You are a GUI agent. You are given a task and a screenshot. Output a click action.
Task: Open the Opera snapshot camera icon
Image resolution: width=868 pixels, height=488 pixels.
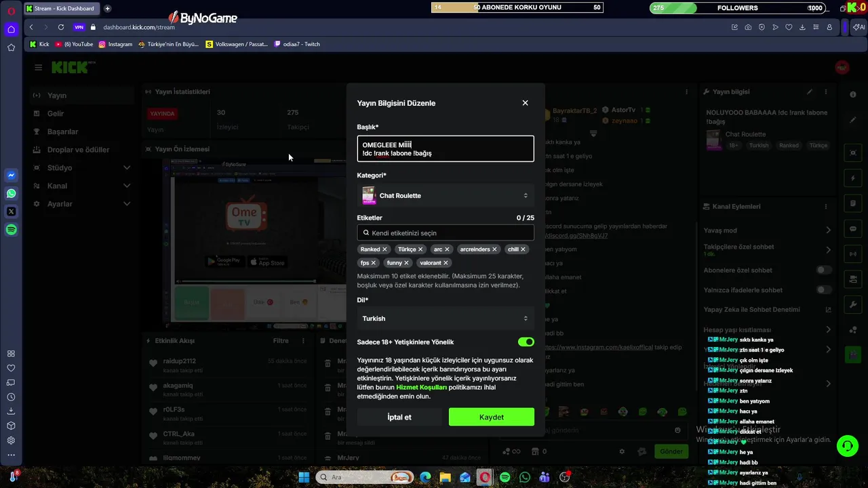pos(748,27)
